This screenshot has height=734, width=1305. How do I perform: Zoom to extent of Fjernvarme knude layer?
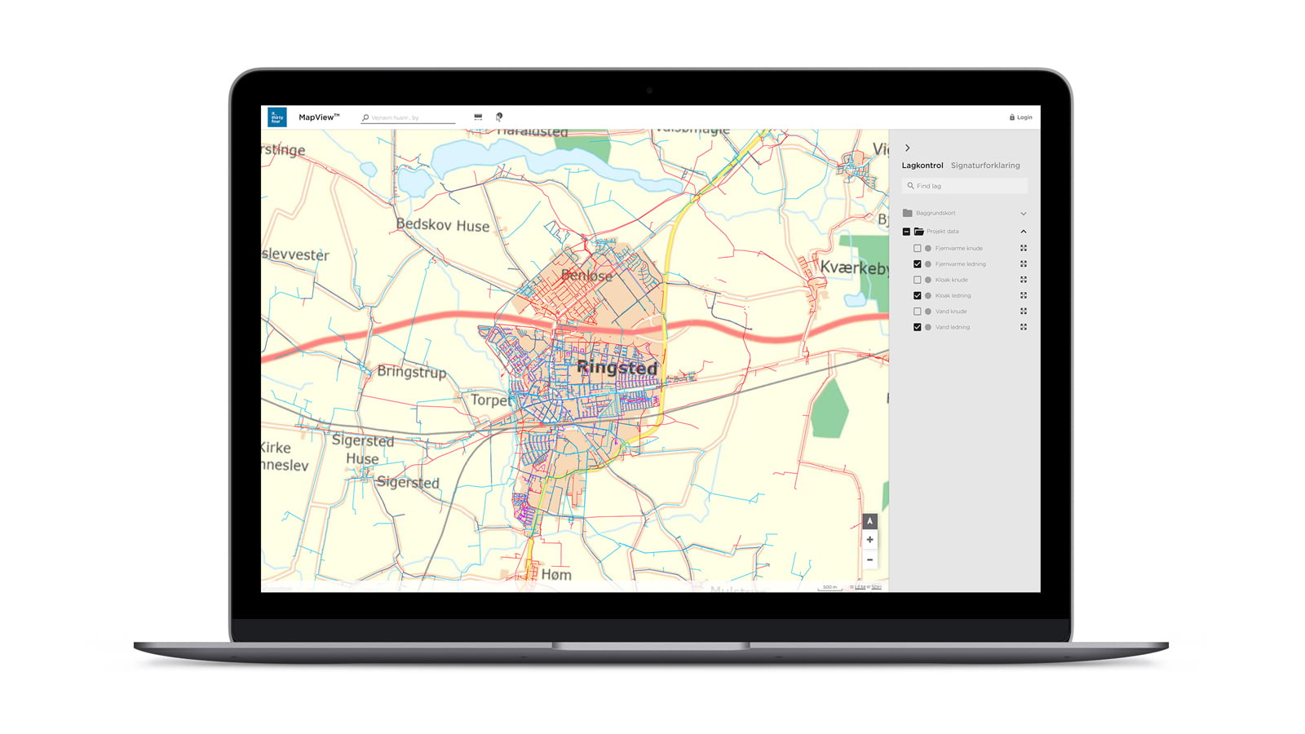1023,249
